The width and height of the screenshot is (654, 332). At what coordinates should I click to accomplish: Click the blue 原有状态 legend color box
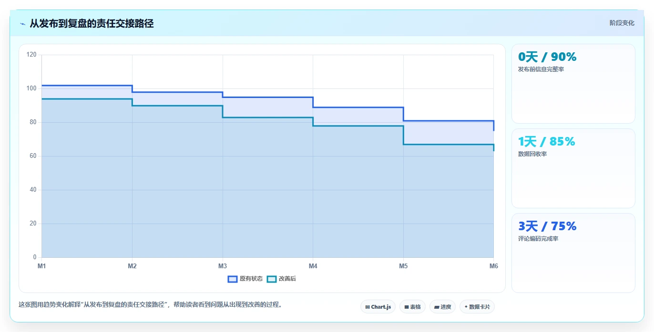click(233, 279)
